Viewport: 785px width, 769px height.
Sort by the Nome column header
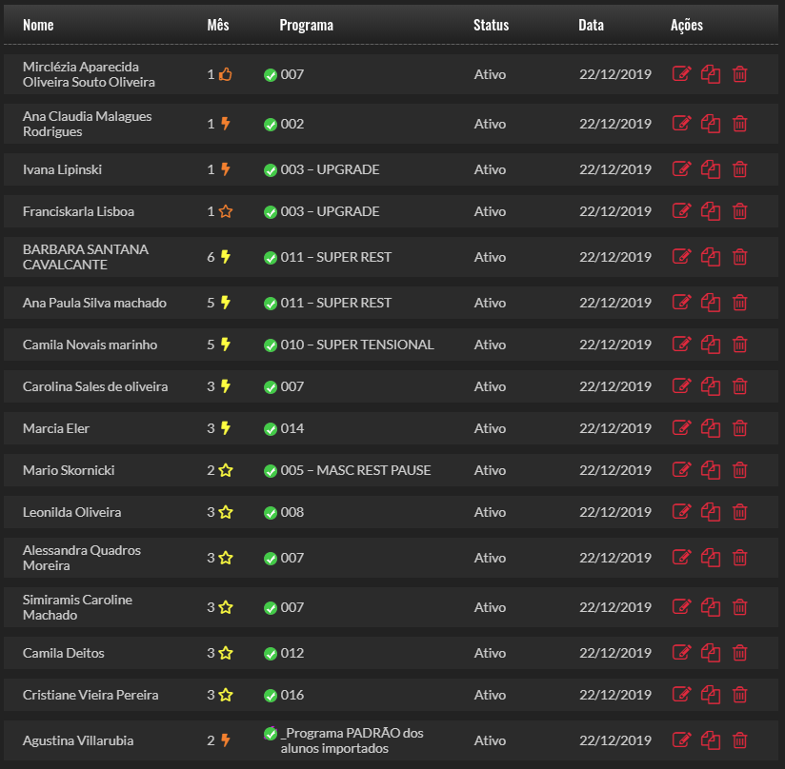[x=38, y=25]
